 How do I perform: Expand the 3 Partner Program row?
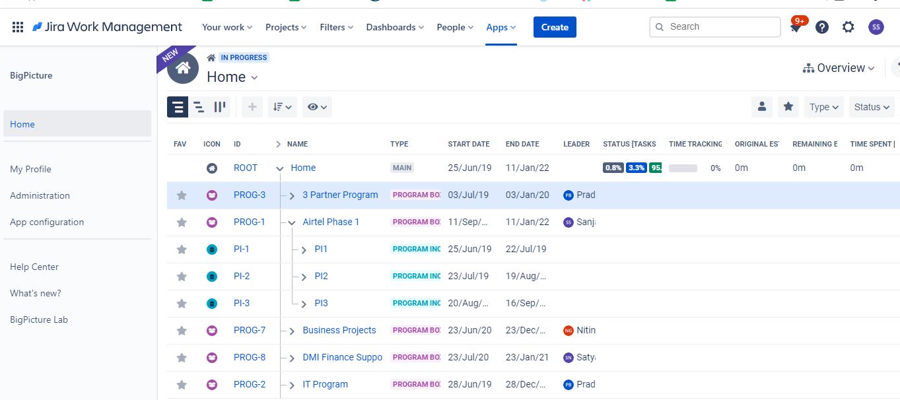tap(292, 196)
